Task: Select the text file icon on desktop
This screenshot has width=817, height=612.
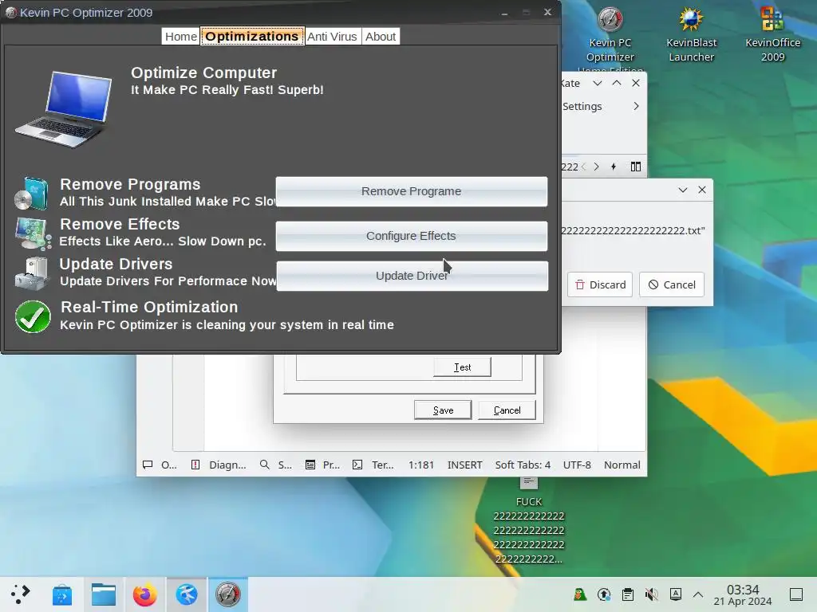Action: [529, 484]
